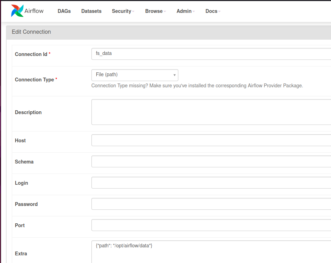Click the Security menu caret arrow
Image resolution: width=331 pixels, height=263 pixels.
tap(133, 11)
